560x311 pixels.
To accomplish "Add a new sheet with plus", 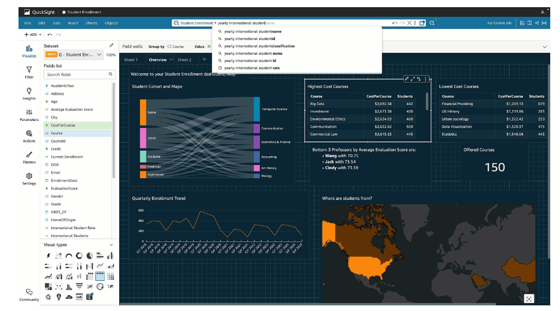I will point(204,59).
